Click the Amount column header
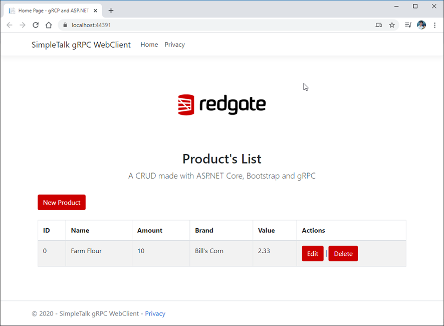The image size is (444, 326). coord(161,231)
